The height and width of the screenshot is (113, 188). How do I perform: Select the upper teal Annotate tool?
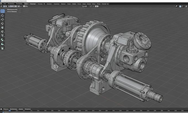click(x=2, y=40)
